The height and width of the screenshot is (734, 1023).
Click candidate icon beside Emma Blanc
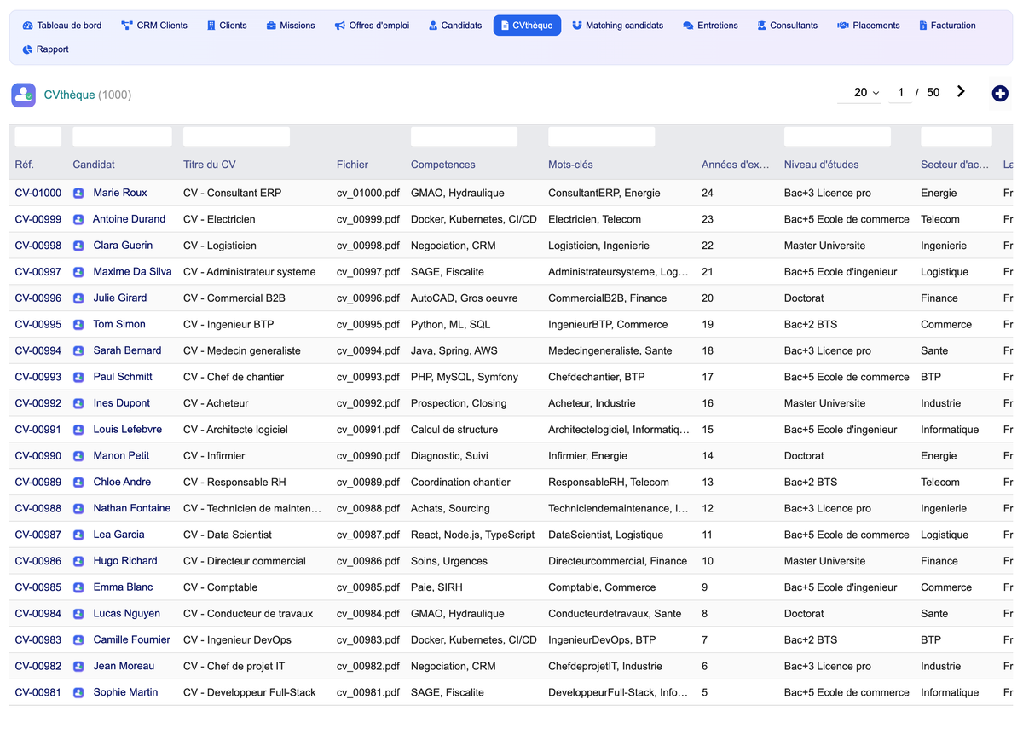point(78,587)
